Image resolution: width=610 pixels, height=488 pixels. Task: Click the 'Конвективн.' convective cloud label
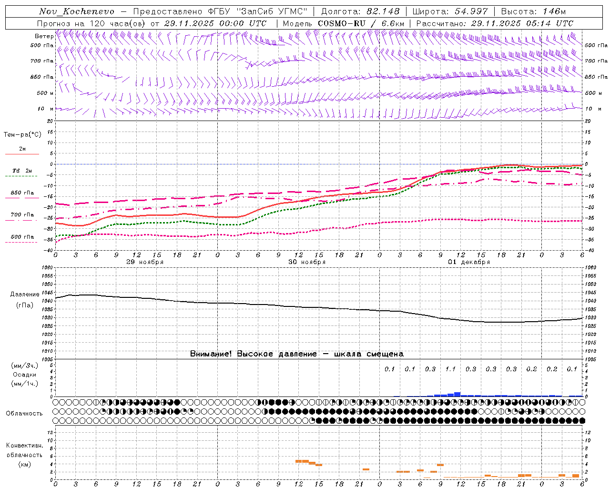tap(24, 446)
